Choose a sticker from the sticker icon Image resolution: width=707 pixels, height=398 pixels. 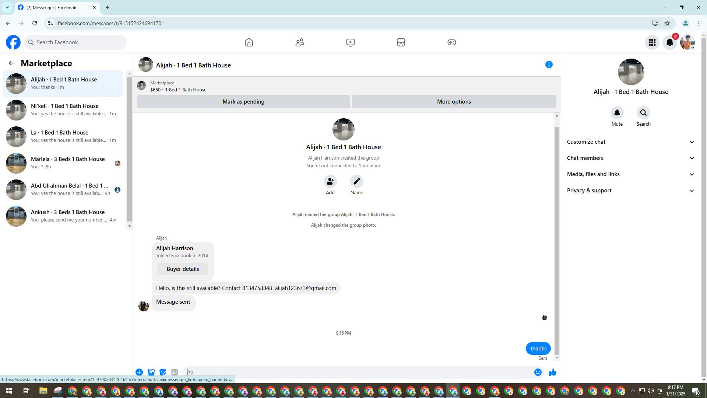click(163, 372)
